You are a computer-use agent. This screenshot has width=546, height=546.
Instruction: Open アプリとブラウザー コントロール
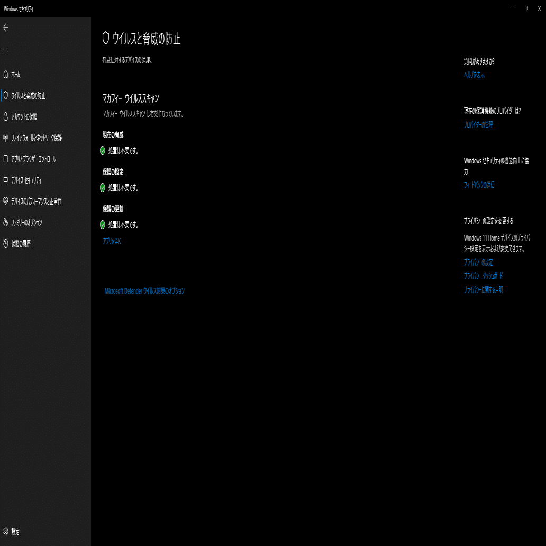[46, 159]
